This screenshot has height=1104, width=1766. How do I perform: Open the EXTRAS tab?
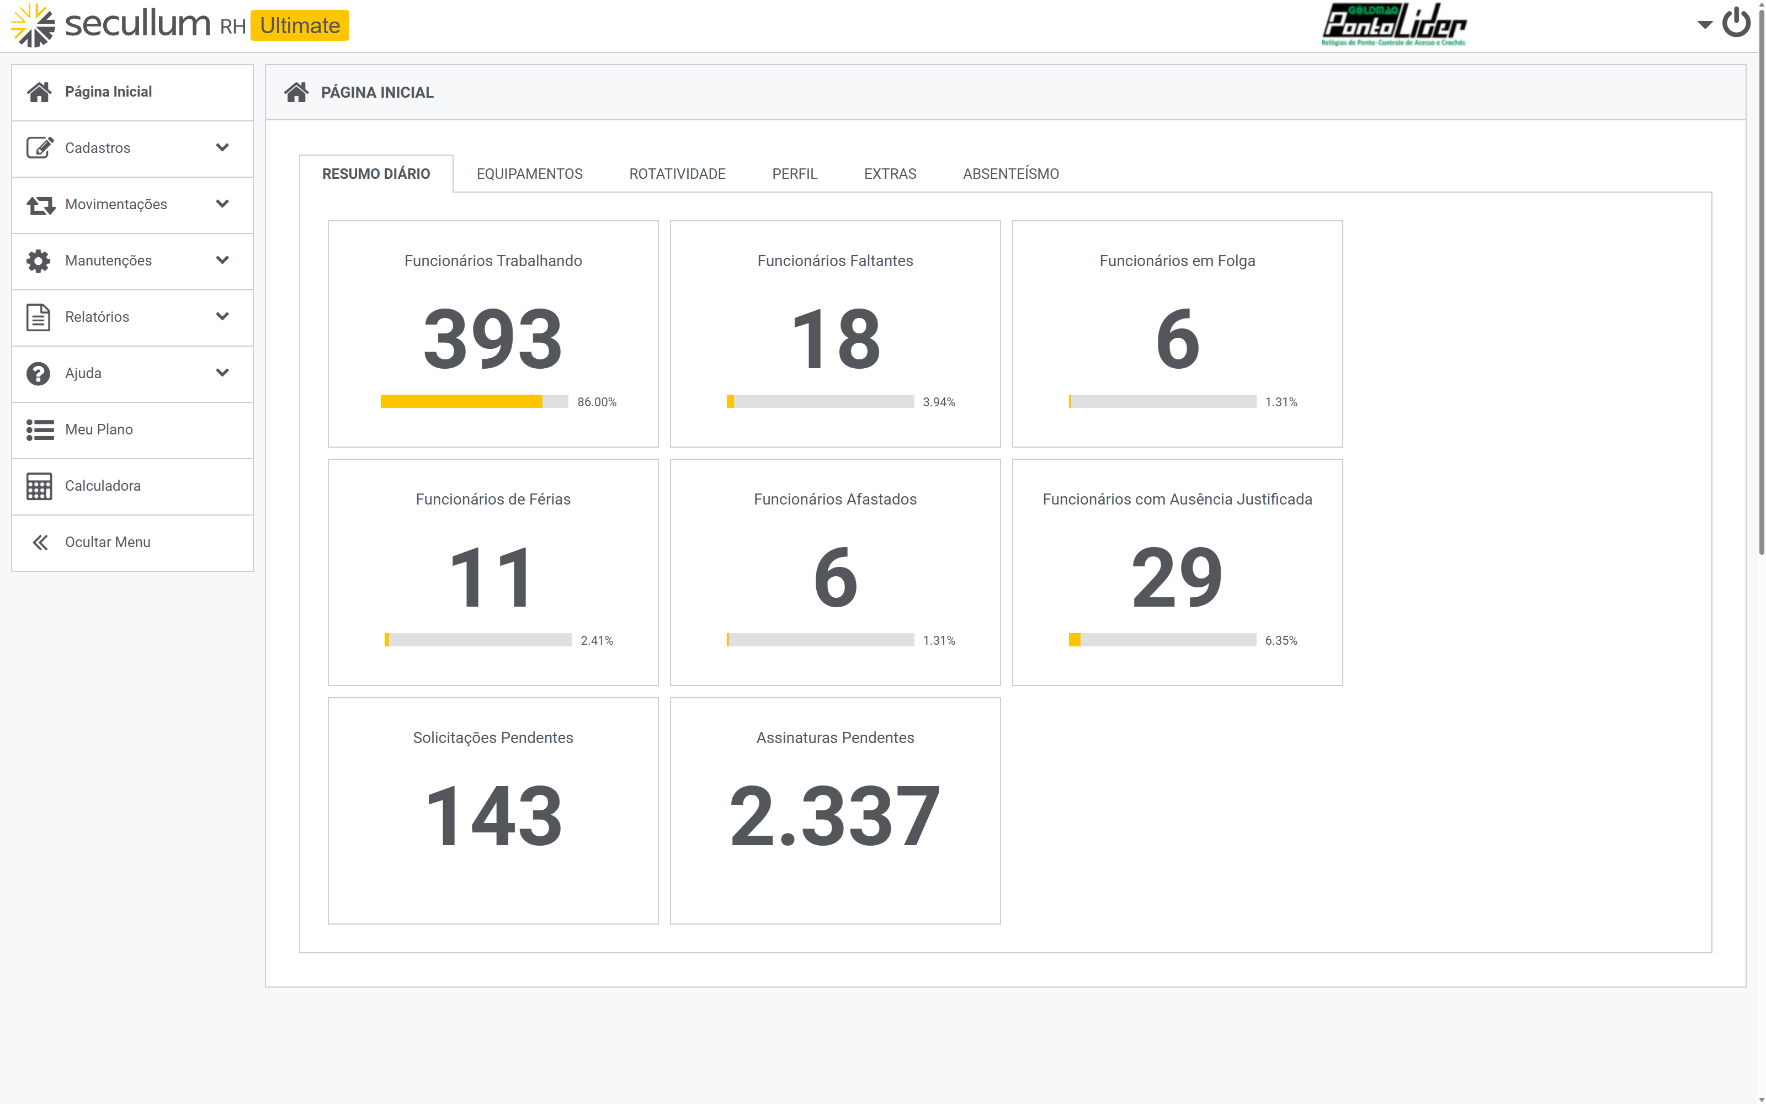[890, 174]
